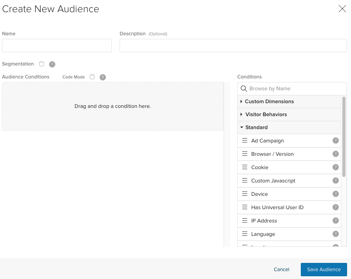Enable the Segmentation checkbox
Screen dimensions: 351x279
[42, 64]
